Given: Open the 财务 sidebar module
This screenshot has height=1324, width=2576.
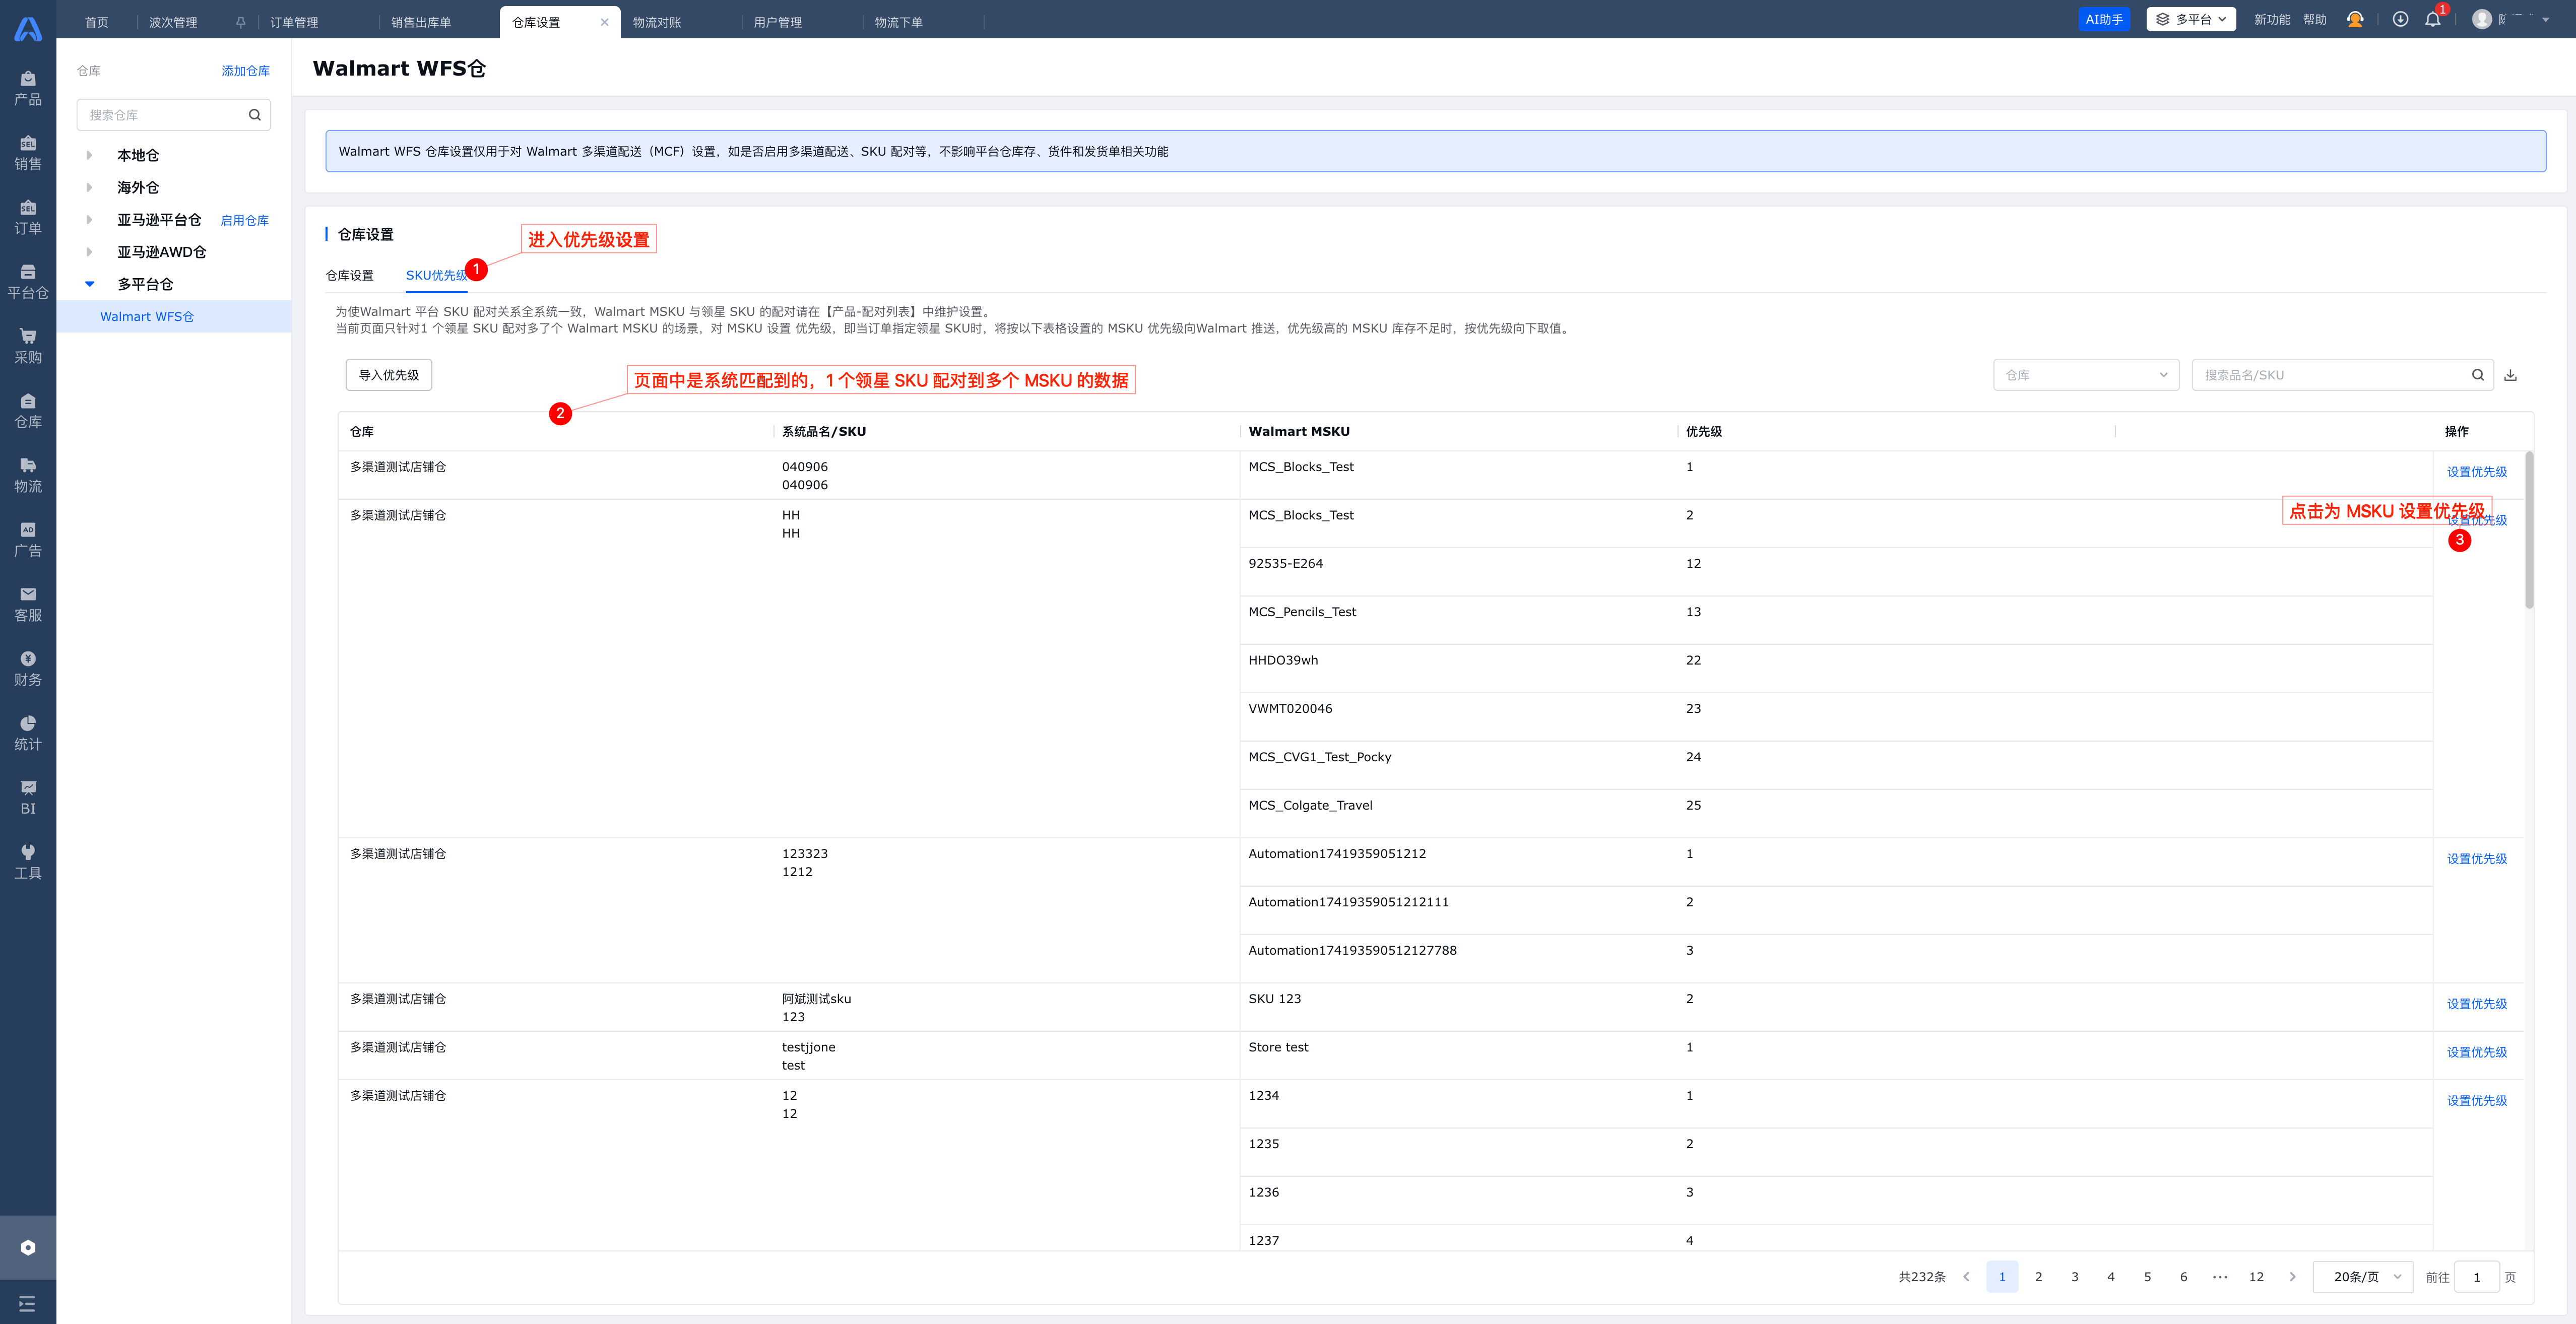Looking at the screenshot, I should tap(28, 669).
